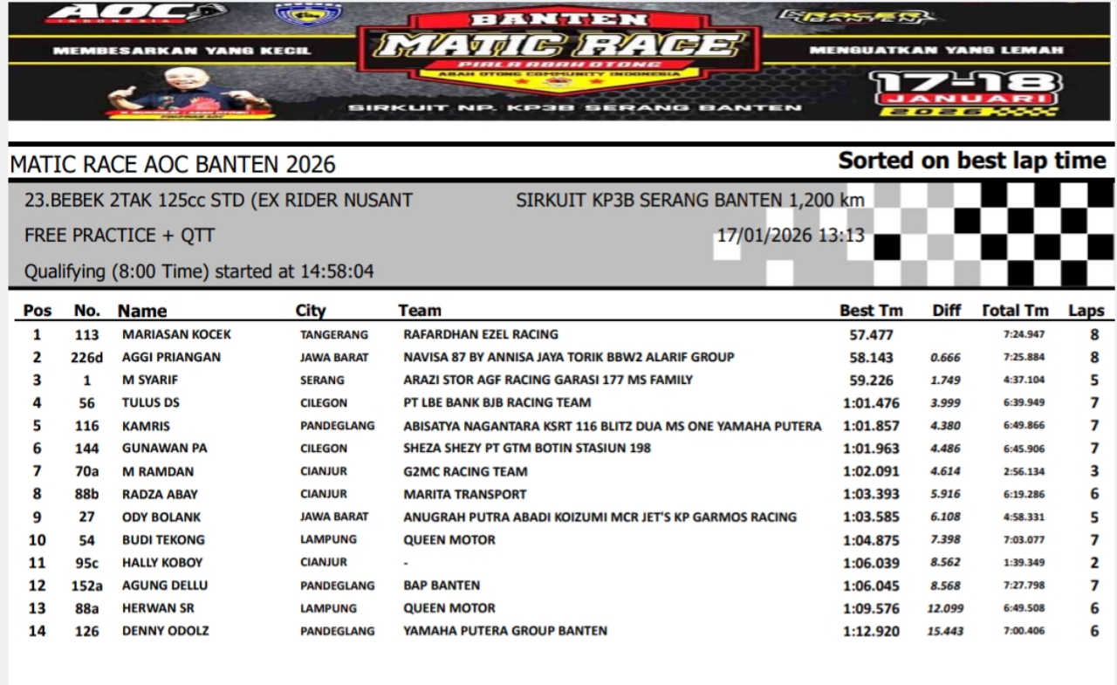
Task: Select the AGGI PRIANGAN rider name
Action: click(x=171, y=357)
